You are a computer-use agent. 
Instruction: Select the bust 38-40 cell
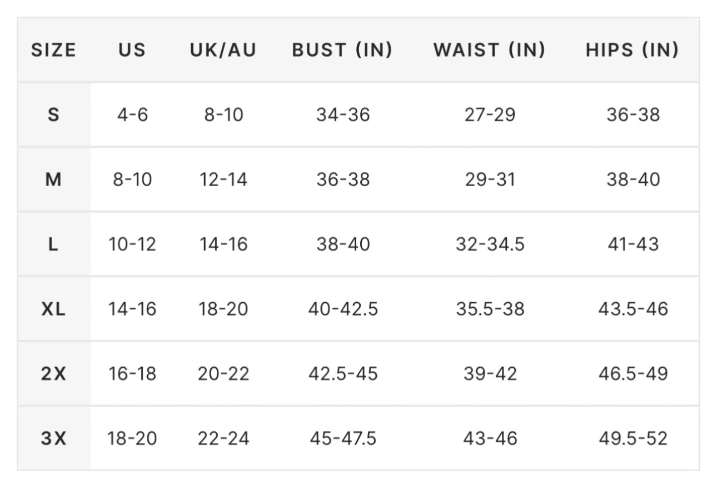pyautogui.click(x=343, y=244)
